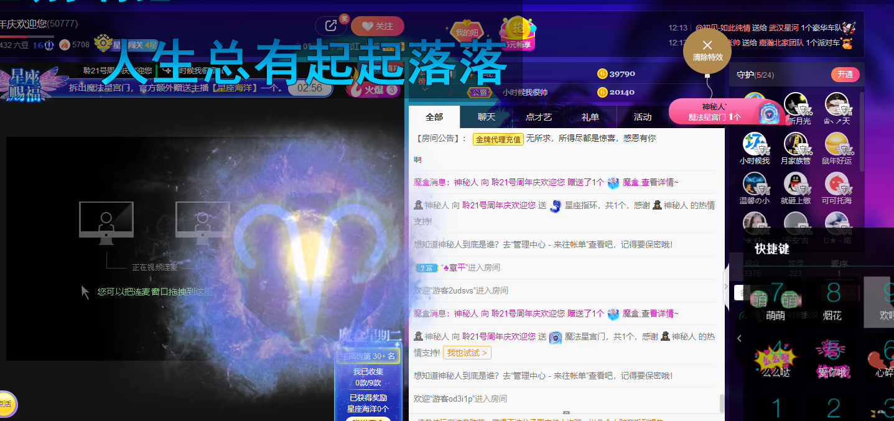Click the chat scrollbar thumb
This screenshot has height=421, width=894.
pos(722,403)
